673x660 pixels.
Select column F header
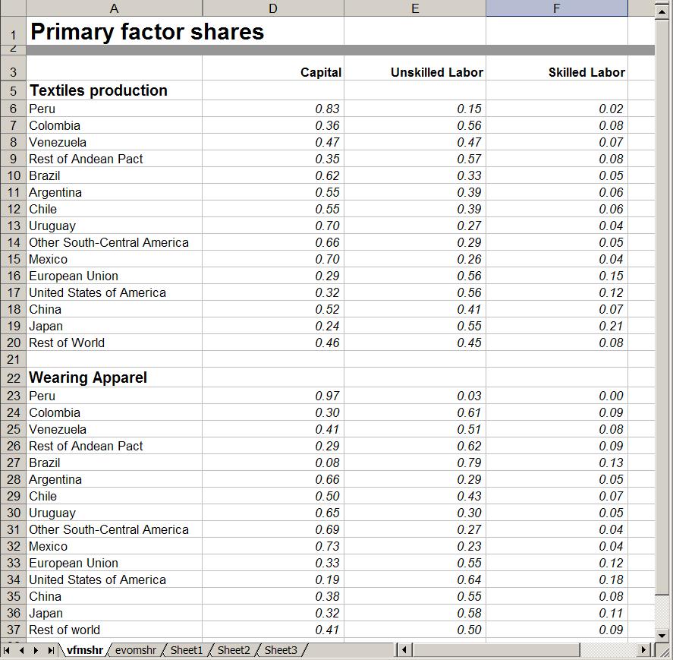(556, 8)
